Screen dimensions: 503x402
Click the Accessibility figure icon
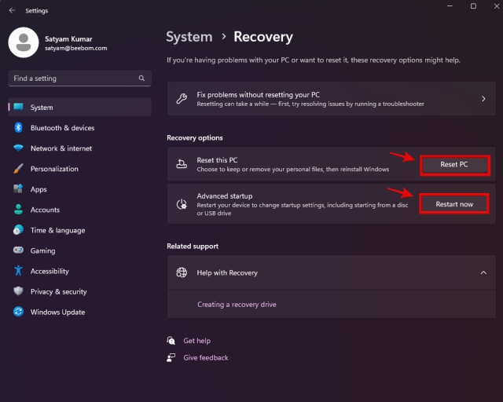[x=18, y=271]
